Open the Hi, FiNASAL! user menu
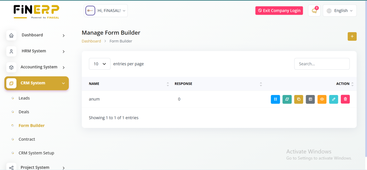 tap(106, 11)
